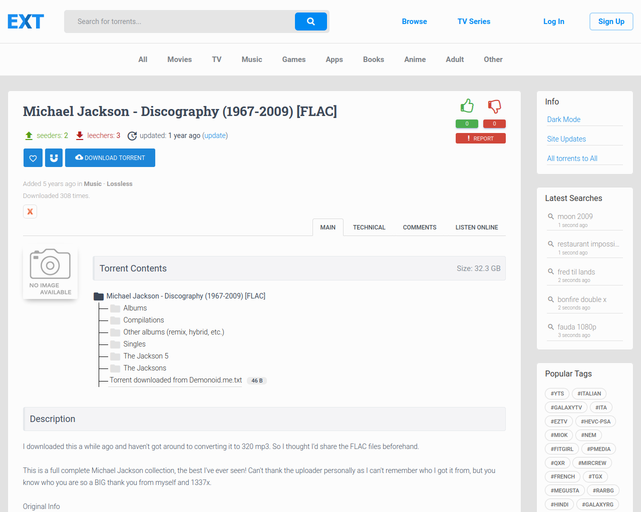Click the search icon beside moon 2009
Screen dimensions: 641x512
point(551,216)
